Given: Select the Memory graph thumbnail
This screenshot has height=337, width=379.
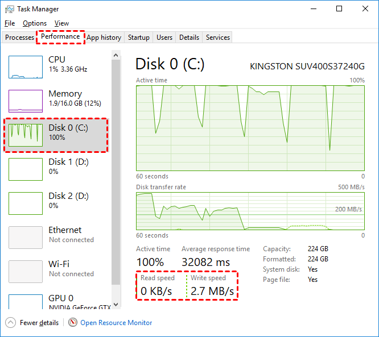Looking at the screenshot, I should coord(26,101).
